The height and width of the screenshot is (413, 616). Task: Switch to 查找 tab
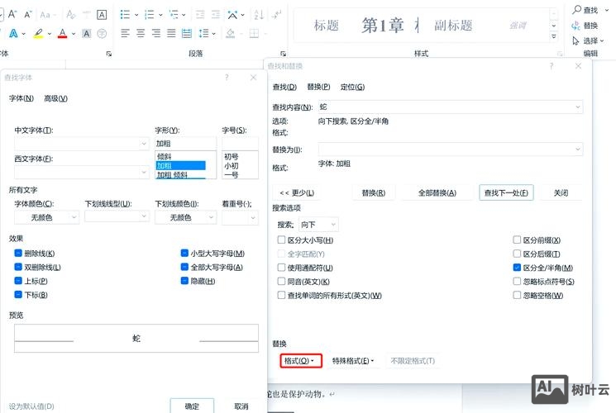[284, 87]
